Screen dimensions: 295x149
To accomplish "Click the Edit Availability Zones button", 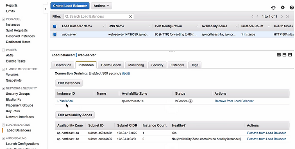I will coord(75,115).
